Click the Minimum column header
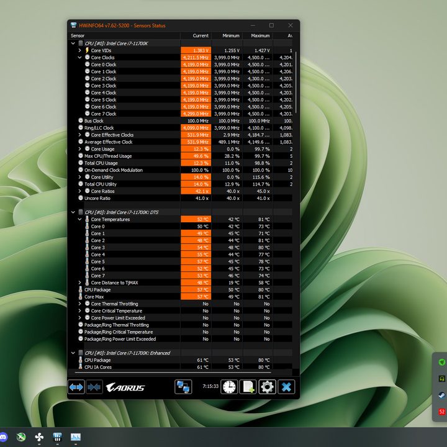Image resolution: width=447 pixels, height=447 pixels. click(x=227, y=35)
